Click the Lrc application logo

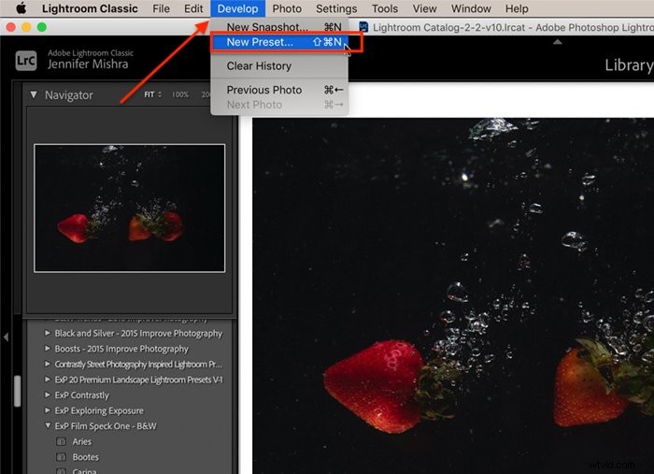pos(26,61)
